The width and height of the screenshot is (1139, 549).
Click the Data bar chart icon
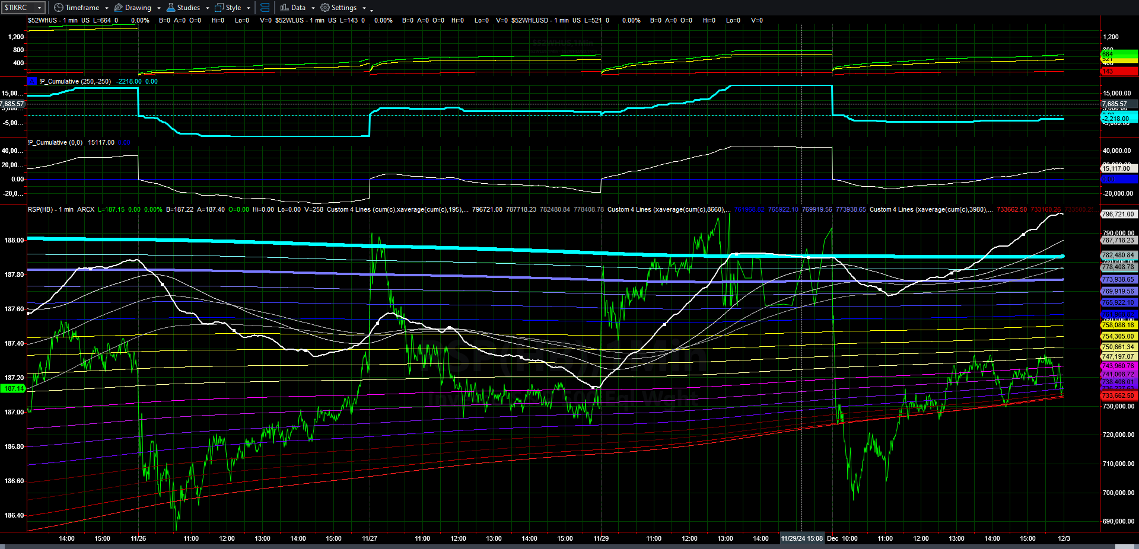coord(284,8)
